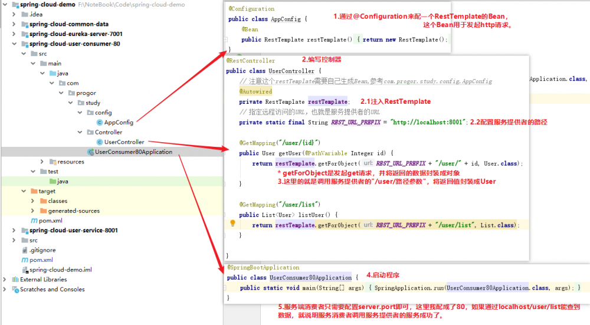Select spring-cloud-demo.iml file name
The height and width of the screenshot is (325, 590).
click(x=61, y=270)
